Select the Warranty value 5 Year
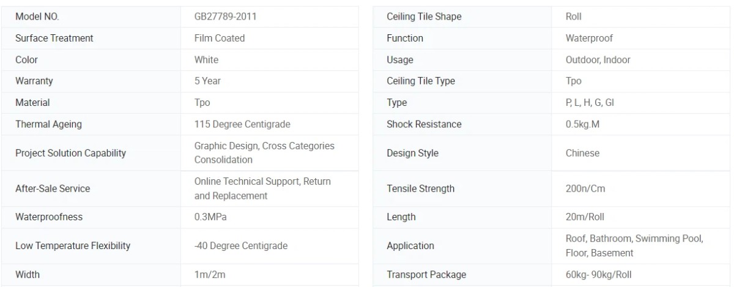The width and height of the screenshot is (734, 287). coord(207,81)
